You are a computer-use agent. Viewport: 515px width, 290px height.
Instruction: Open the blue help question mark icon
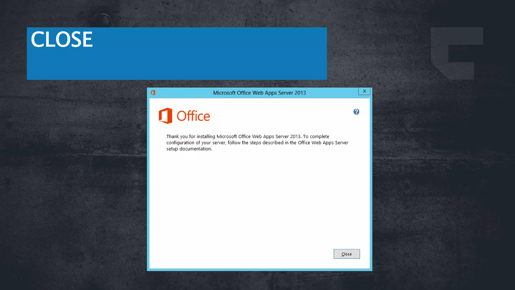click(356, 112)
